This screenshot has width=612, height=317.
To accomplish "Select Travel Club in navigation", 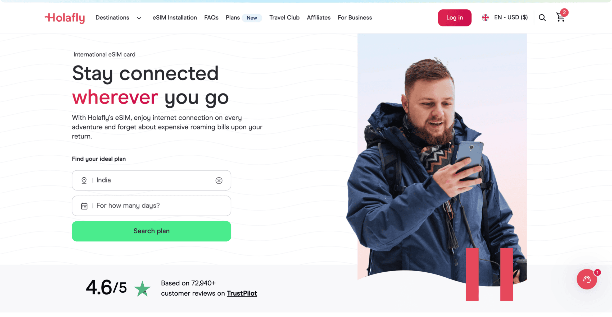I will pyautogui.click(x=284, y=17).
